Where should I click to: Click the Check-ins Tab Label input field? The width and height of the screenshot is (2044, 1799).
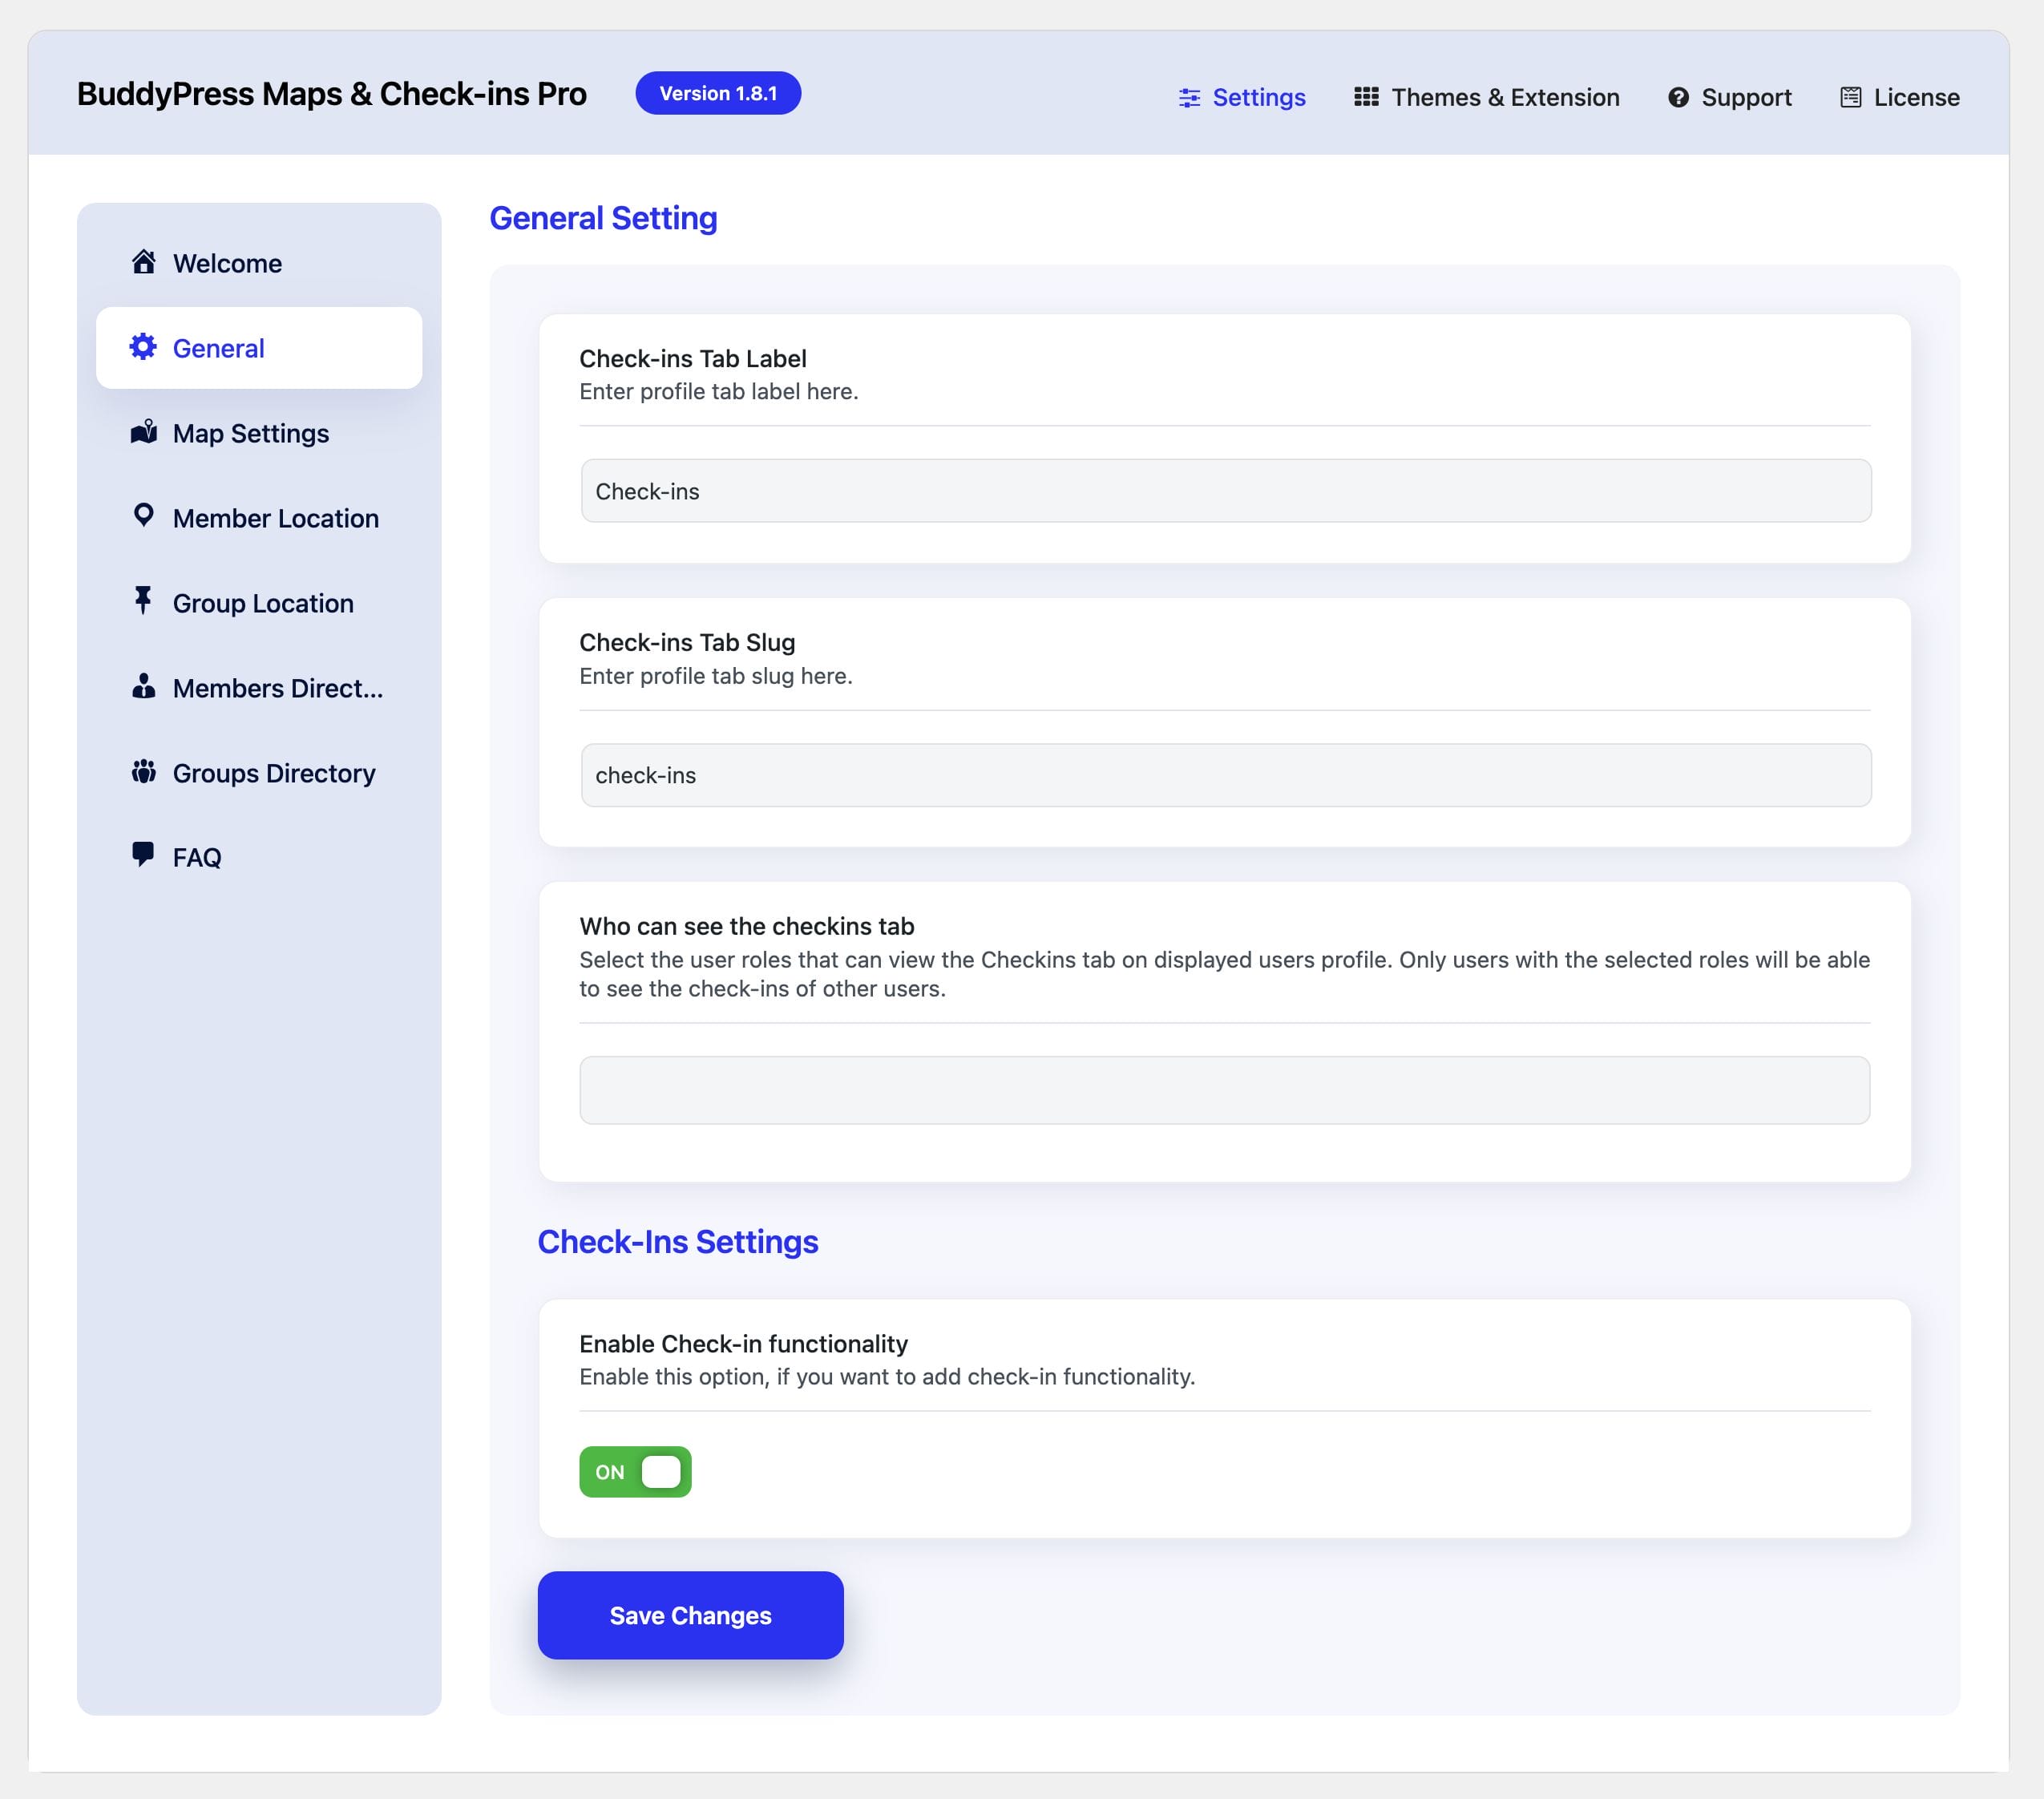[x=1225, y=491]
